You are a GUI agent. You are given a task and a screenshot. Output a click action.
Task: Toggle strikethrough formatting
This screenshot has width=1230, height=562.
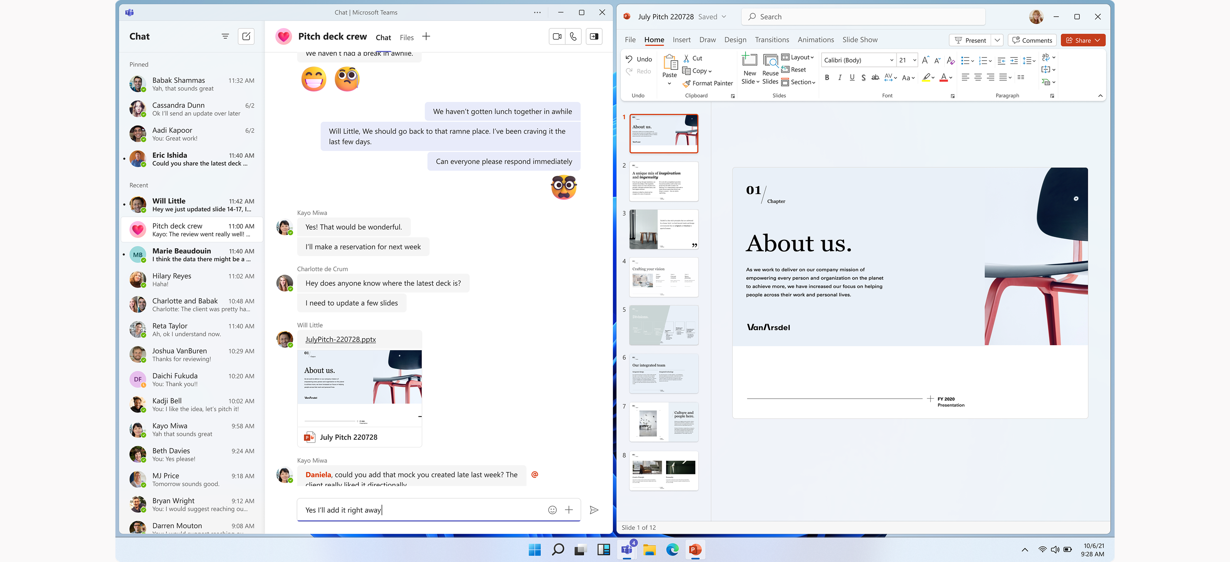click(x=875, y=77)
